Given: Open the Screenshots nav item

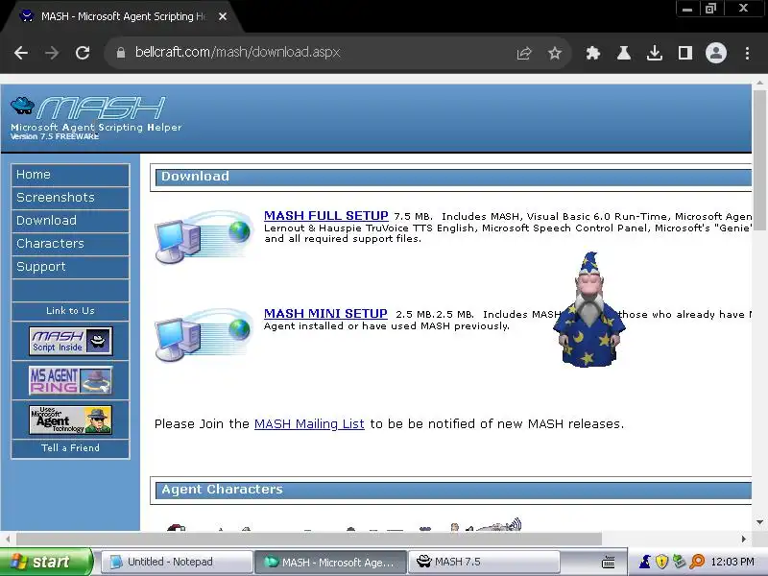Looking at the screenshot, I should pyautogui.click(x=70, y=198).
